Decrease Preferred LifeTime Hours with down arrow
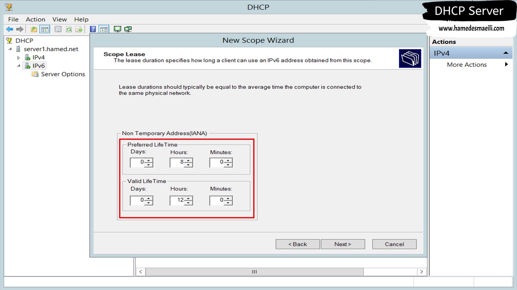This screenshot has width=517, height=290. [x=188, y=165]
